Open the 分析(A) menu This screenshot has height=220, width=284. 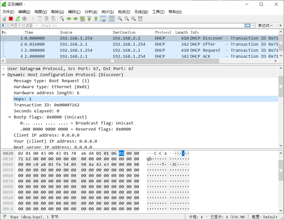click(x=91, y=12)
